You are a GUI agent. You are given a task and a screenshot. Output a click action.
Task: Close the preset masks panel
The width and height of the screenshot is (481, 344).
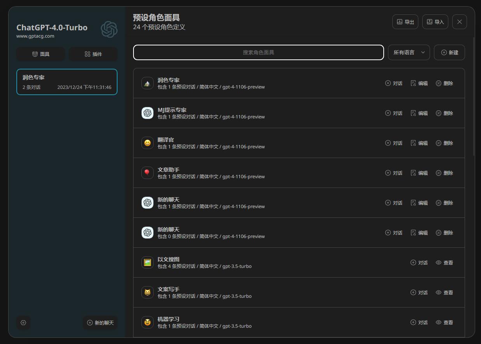(x=460, y=22)
